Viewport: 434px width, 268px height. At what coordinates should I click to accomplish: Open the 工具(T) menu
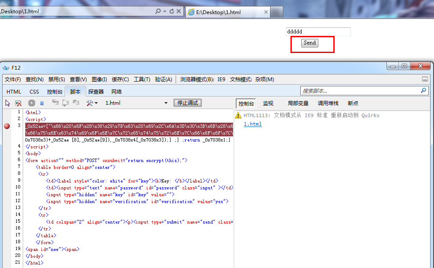click(142, 80)
